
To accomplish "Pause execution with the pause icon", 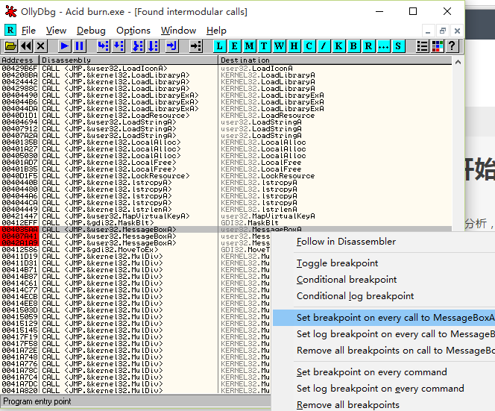I will pos(79,46).
